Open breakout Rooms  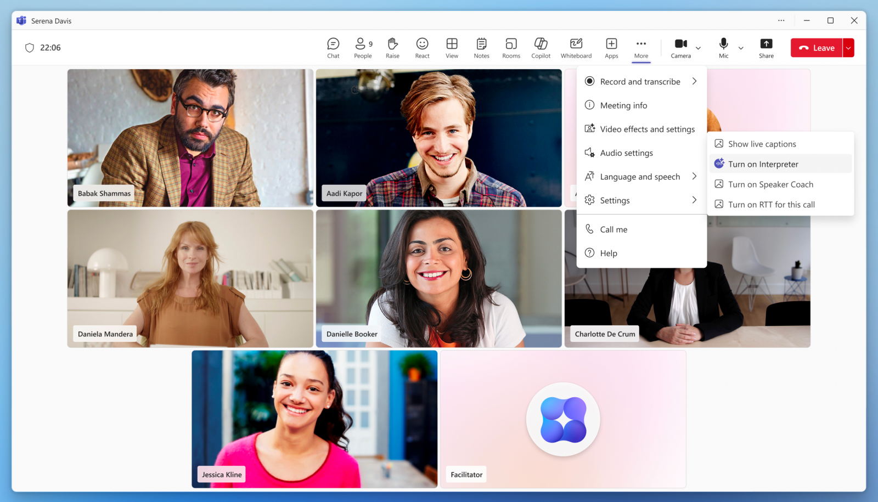511,47
